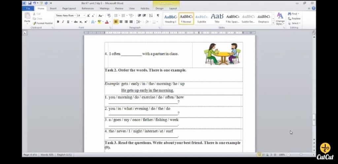Screen dimensions: 338x164
Task: Toggle Italic formatting
Action: (x=63, y=22)
